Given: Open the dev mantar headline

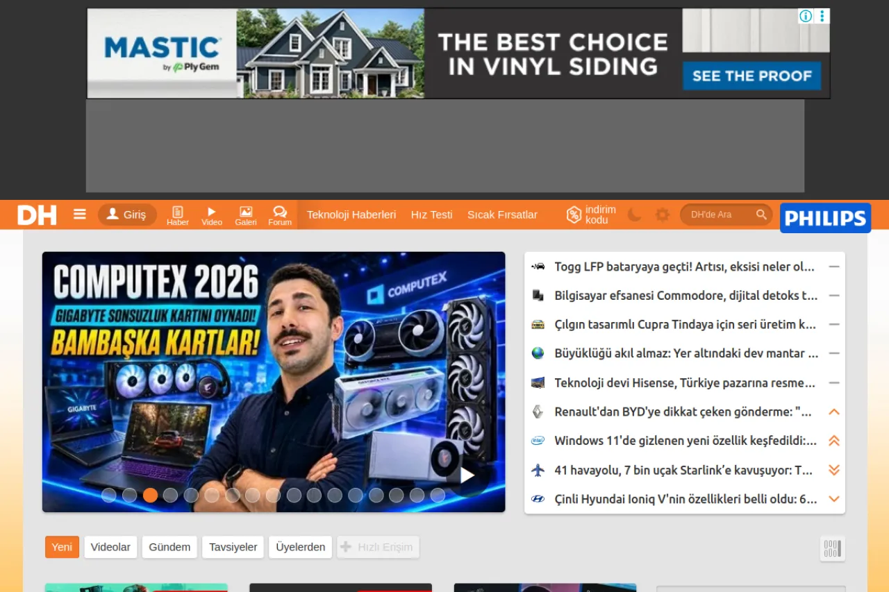Looking at the screenshot, I should (686, 353).
